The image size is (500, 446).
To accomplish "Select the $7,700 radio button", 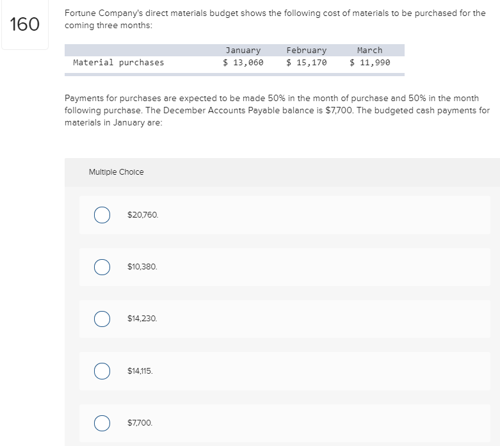I will click(101, 423).
